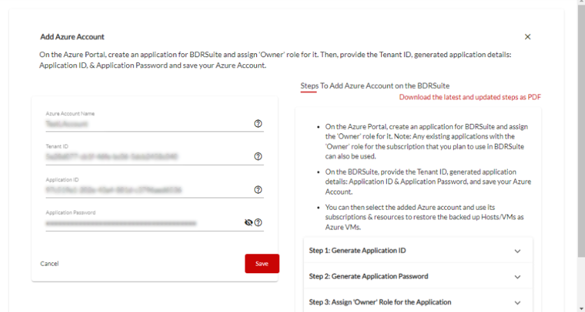Expand Step 1: Generate Application ID
585x312 pixels.
click(418, 250)
